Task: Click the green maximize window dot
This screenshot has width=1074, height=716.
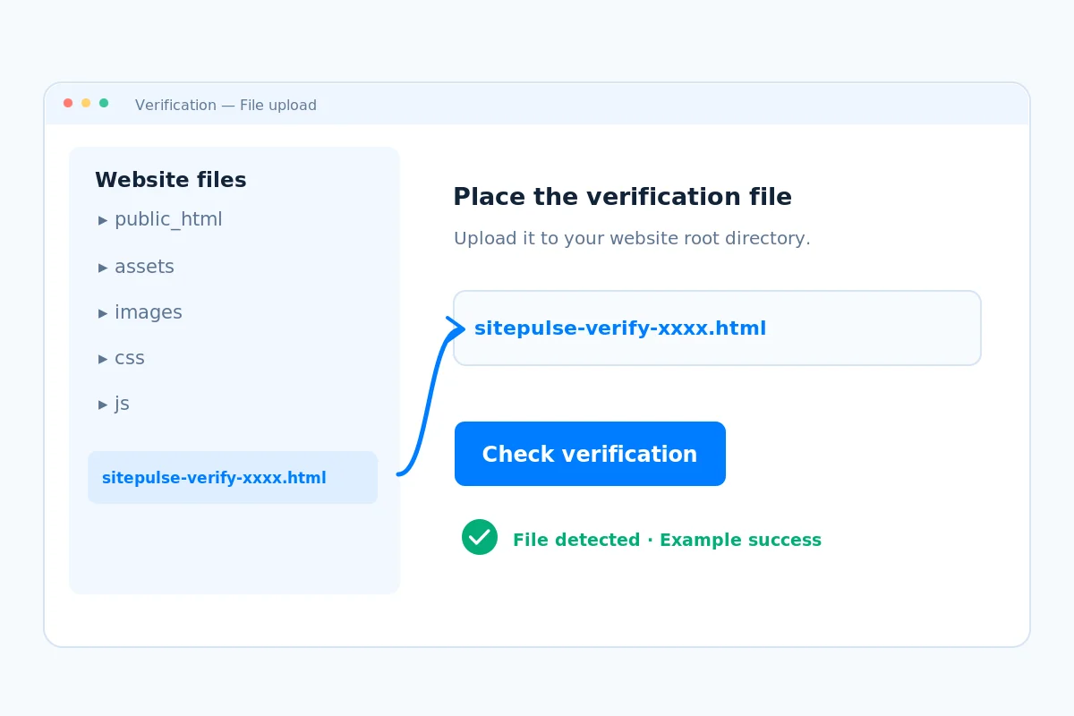Action: [104, 103]
